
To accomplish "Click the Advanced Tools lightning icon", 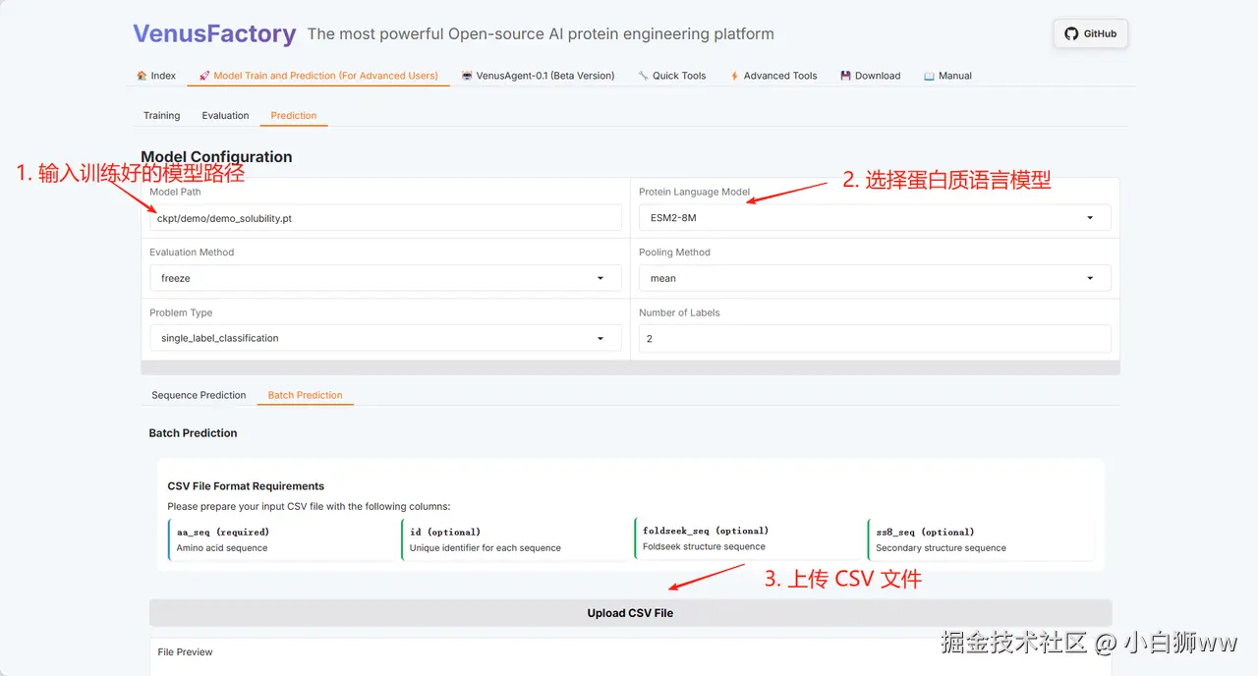I will coord(734,76).
